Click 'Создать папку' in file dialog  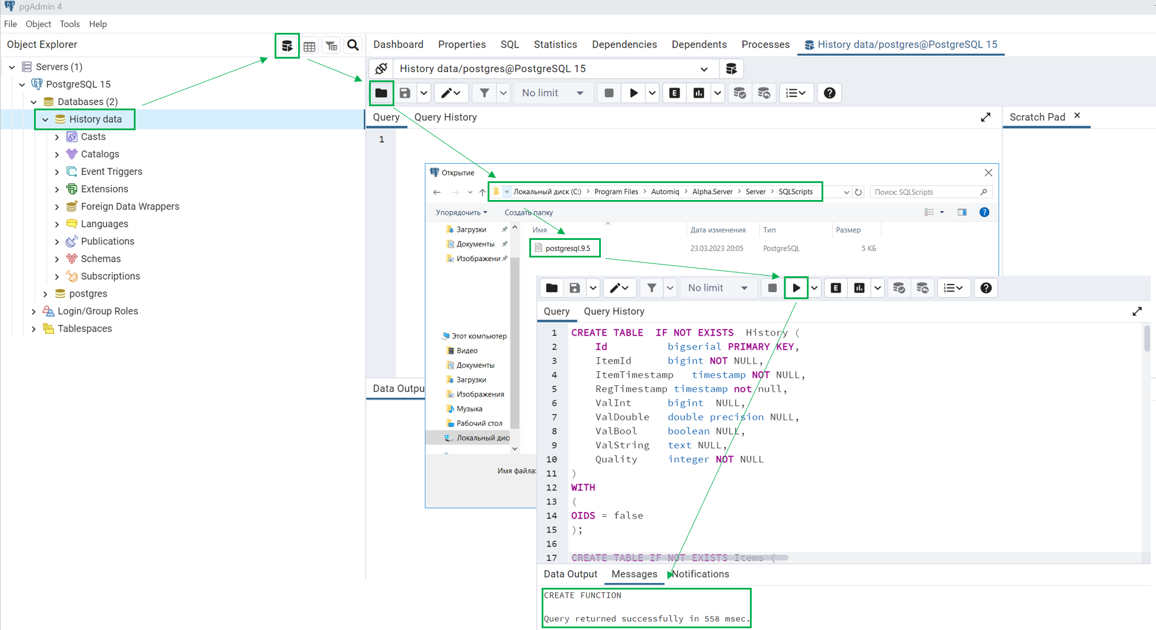click(529, 212)
